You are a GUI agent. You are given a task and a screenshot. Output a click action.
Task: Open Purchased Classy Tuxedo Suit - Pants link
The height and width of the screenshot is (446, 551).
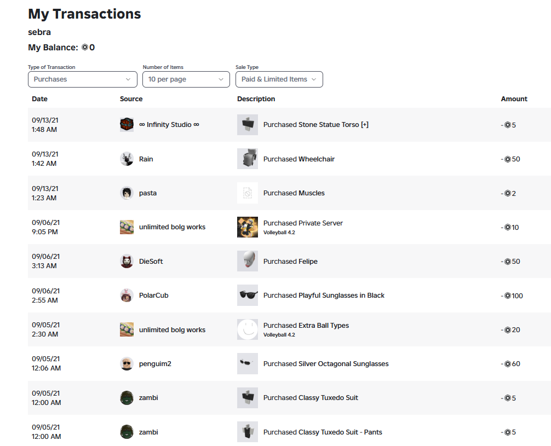pos(323,432)
